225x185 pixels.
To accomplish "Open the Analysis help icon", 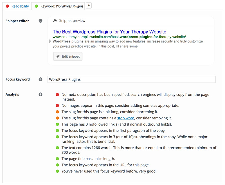I will tap(40, 94).
